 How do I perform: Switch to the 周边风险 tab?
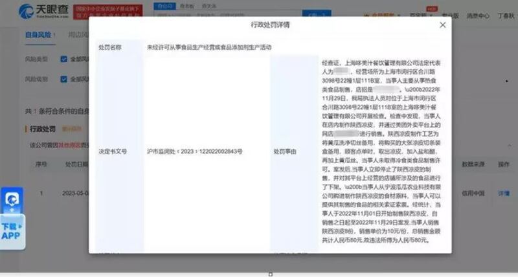point(78,35)
